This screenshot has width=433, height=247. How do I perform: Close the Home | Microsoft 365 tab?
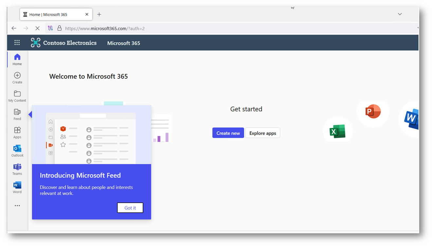pos(87,14)
